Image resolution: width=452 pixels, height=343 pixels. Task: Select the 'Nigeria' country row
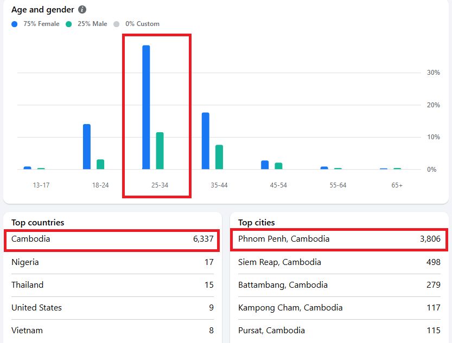112,262
